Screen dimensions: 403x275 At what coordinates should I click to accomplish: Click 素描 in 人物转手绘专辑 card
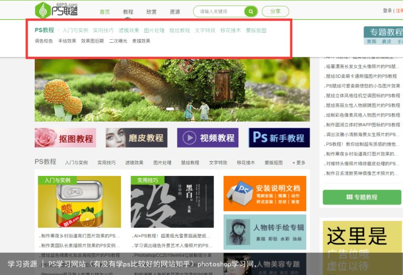[260, 239]
